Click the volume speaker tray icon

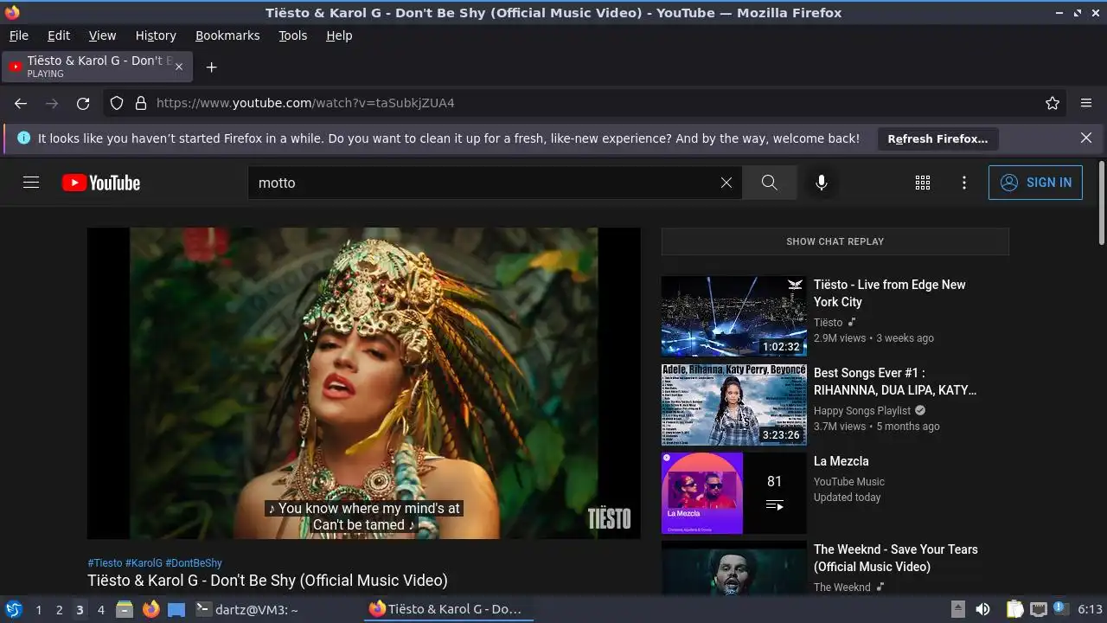coord(982,609)
